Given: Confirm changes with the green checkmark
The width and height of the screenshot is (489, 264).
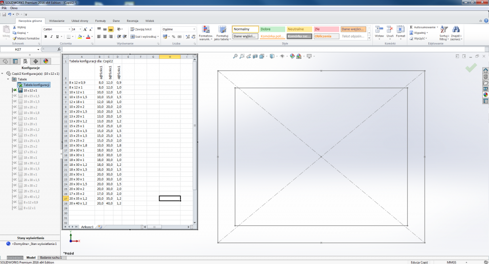Looking at the screenshot, I should click(471, 68).
